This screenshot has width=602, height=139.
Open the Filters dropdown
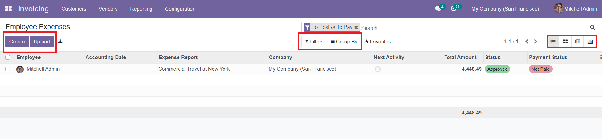314,42
